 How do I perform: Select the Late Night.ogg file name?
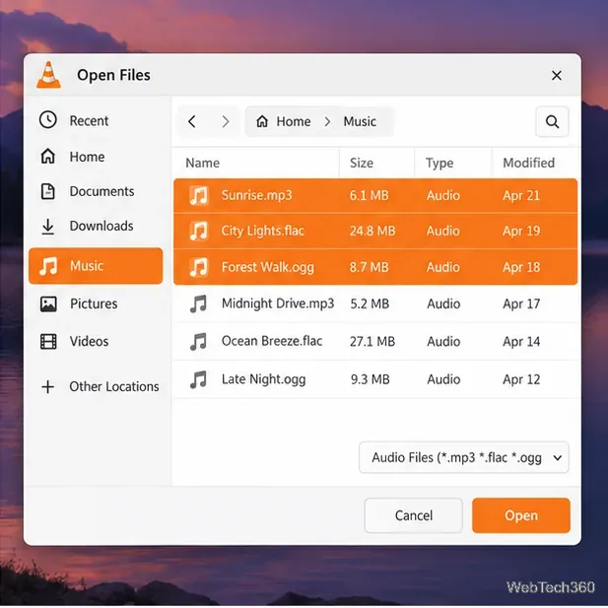(263, 379)
